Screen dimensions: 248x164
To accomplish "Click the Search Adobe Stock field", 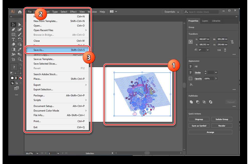I will click(203, 12).
